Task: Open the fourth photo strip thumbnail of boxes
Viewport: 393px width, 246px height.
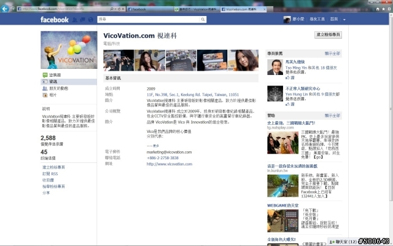Action: pos(212,60)
